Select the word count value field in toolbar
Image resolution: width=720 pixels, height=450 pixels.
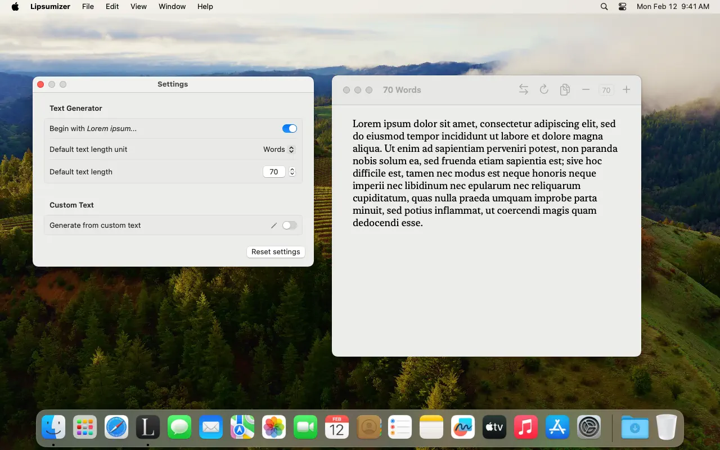[606, 89]
